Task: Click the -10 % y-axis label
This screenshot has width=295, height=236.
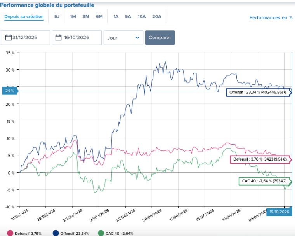Action: coord(10,207)
